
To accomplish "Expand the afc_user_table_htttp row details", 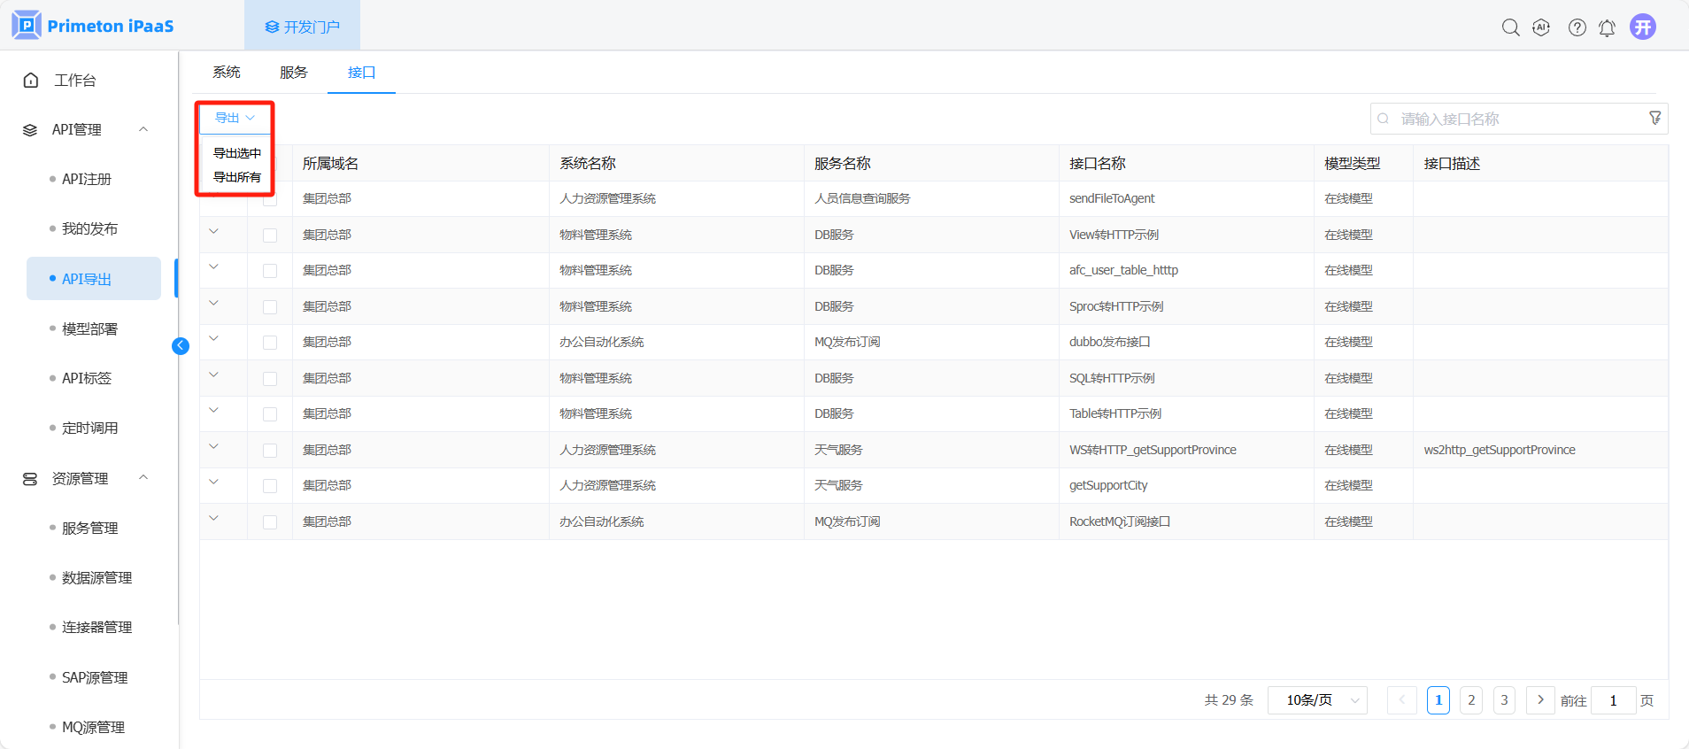I will coord(213,267).
